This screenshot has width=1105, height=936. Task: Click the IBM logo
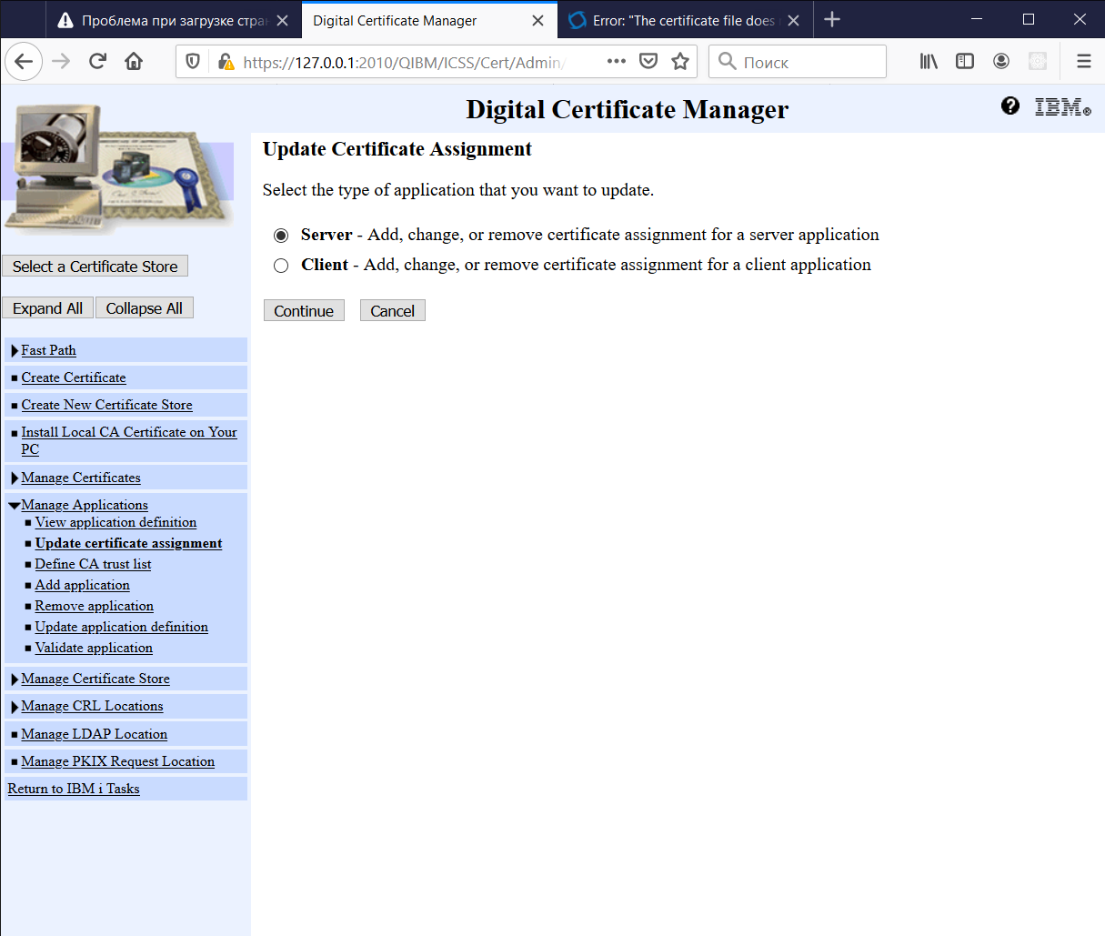[1062, 107]
